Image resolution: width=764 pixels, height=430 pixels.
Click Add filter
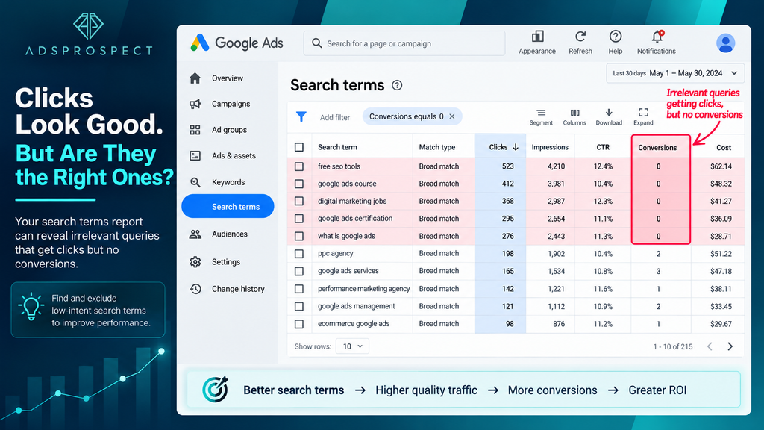[335, 117]
